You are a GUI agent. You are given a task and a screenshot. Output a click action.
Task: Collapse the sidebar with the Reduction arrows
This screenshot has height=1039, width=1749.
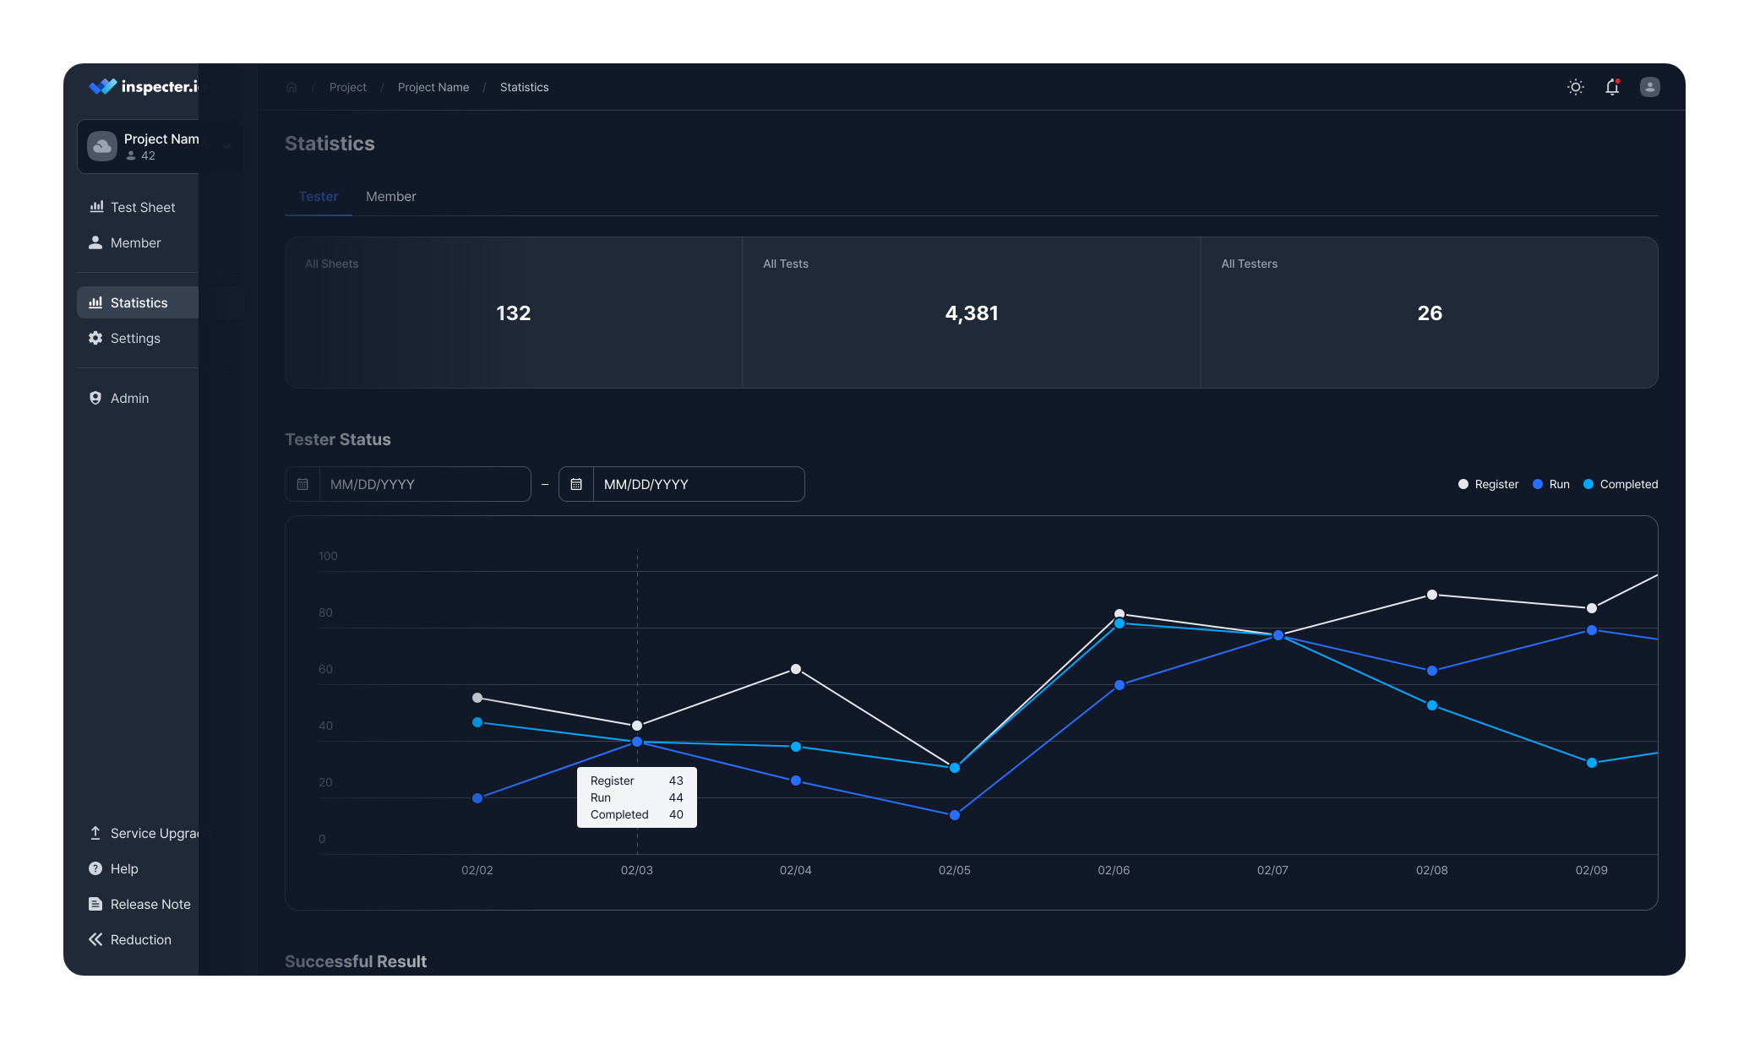96,939
